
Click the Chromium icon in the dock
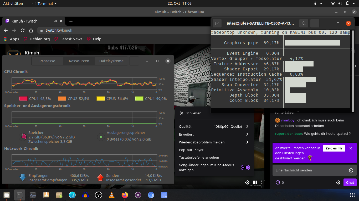(x=151, y=195)
